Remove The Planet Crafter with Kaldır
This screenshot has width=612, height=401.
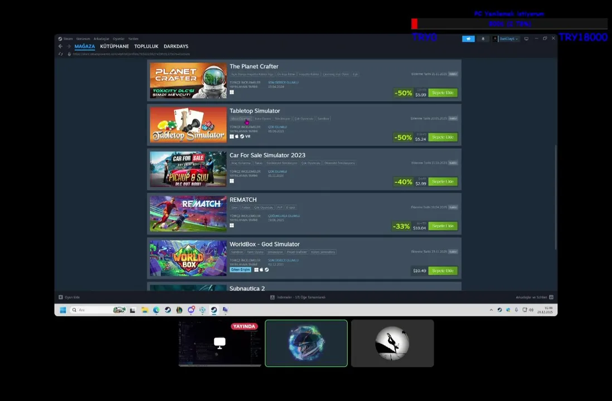[453, 74]
